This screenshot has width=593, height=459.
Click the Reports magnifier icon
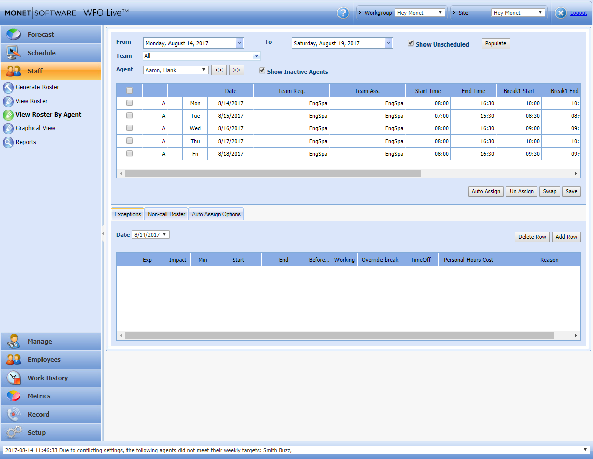[8, 142]
